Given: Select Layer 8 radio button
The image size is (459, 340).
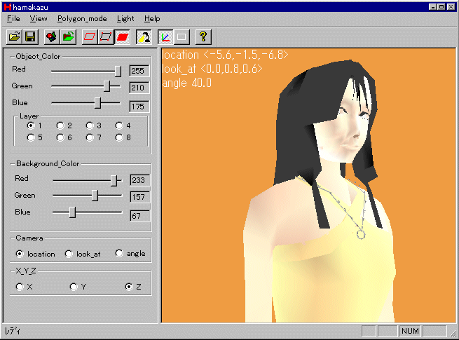Looking at the screenshot, I should [119, 137].
